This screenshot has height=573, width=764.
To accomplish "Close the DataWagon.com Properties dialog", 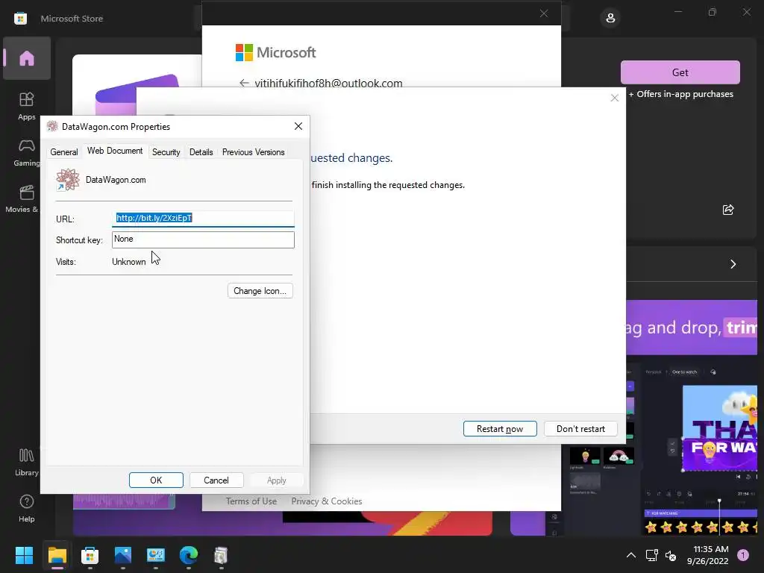I will click(x=298, y=126).
